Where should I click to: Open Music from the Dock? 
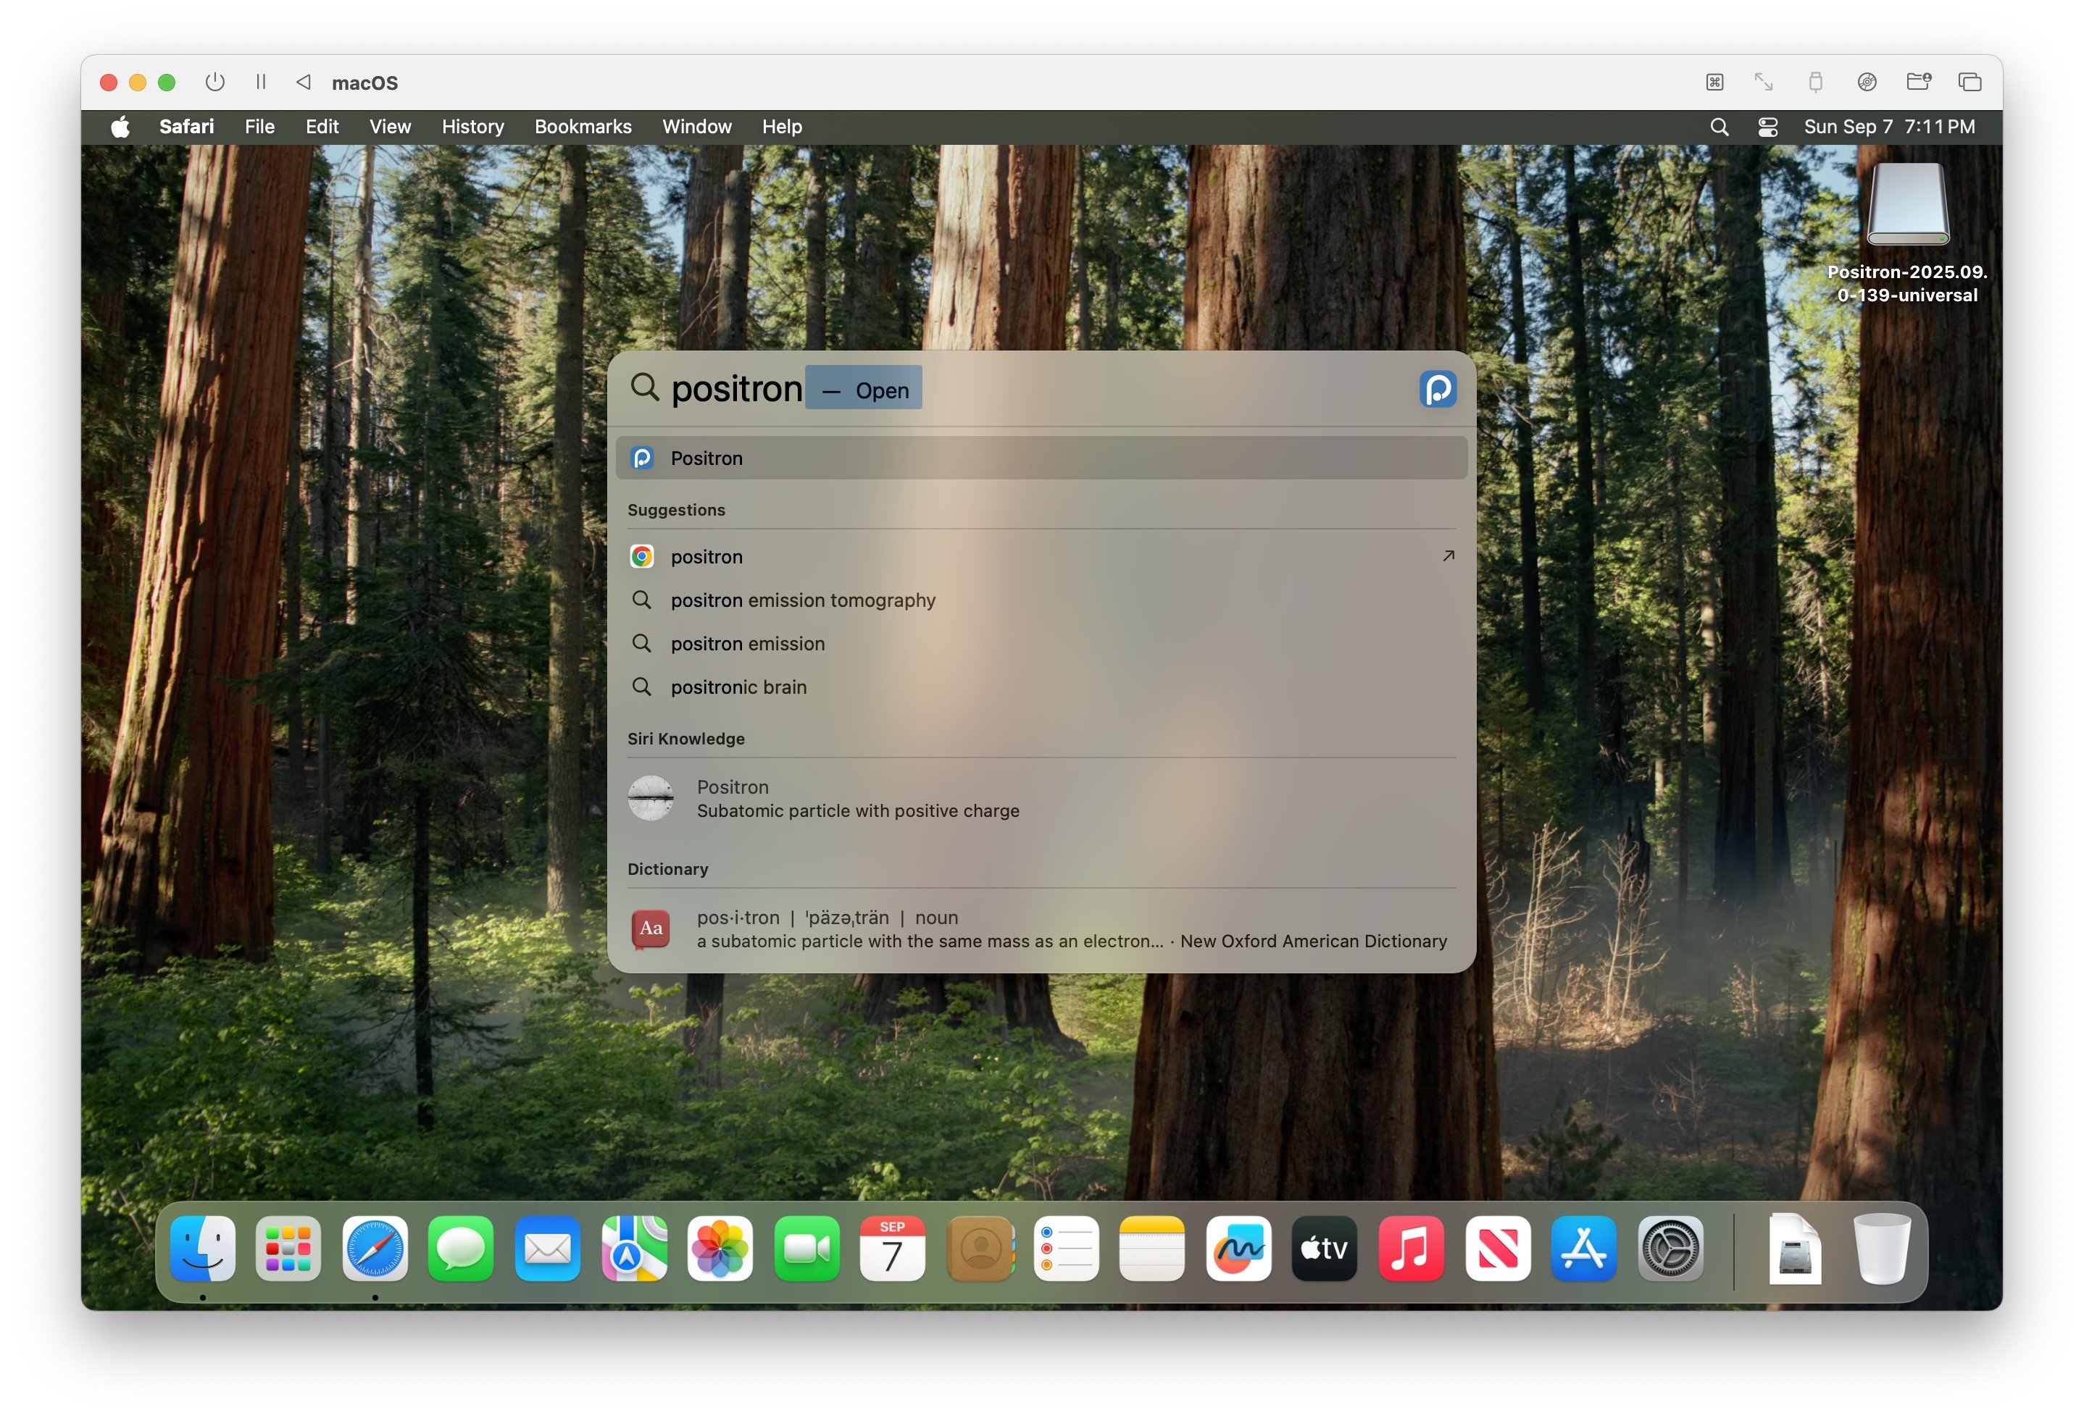[x=1411, y=1248]
